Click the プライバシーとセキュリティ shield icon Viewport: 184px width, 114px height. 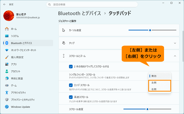tap(7, 100)
